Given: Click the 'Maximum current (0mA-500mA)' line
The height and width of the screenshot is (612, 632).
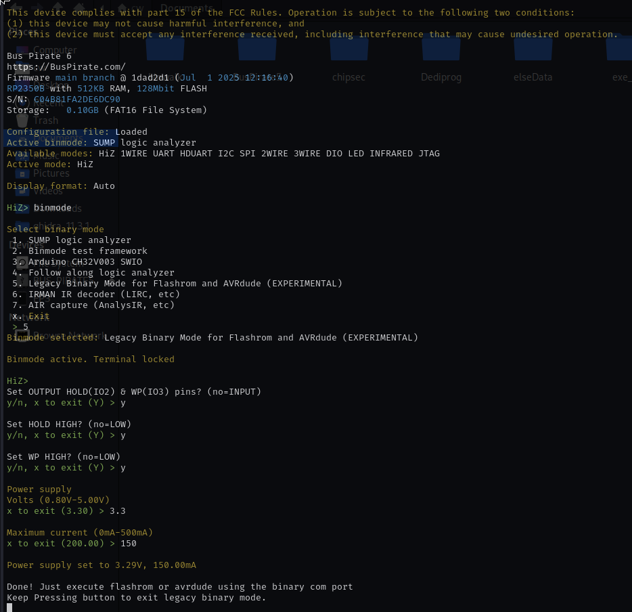Looking at the screenshot, I should click(x=80, y=533).
